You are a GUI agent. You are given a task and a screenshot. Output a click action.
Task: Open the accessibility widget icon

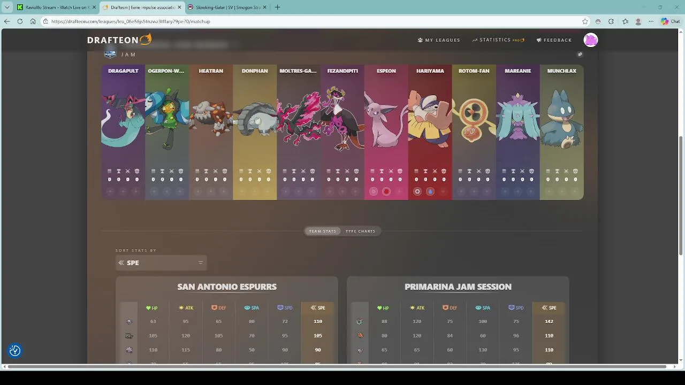pos(15,351)
